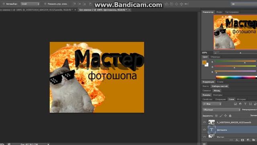Tick the Показать упр. элем. checkbox
The width and height of the screenshot is (257, 145).
coord(45,4)
